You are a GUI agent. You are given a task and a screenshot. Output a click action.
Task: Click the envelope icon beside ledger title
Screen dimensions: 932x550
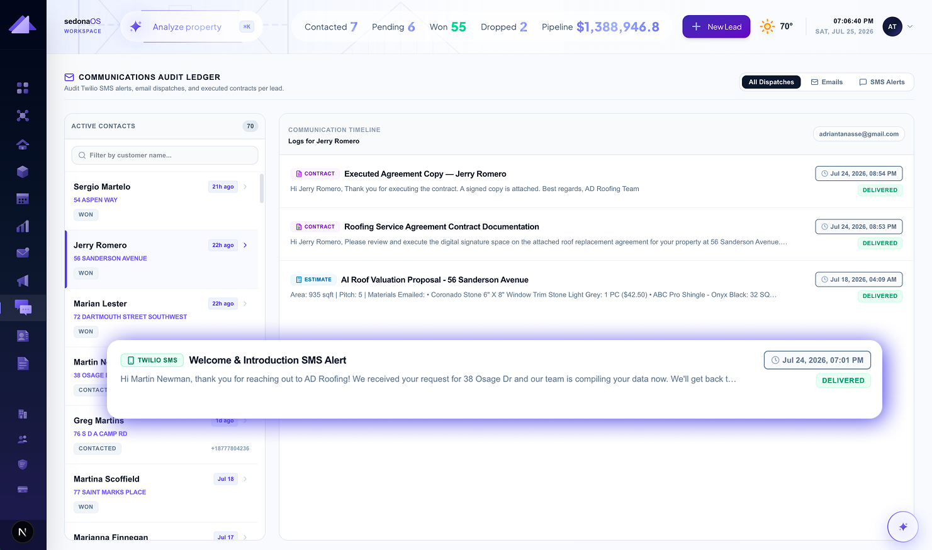click(69, 77)
